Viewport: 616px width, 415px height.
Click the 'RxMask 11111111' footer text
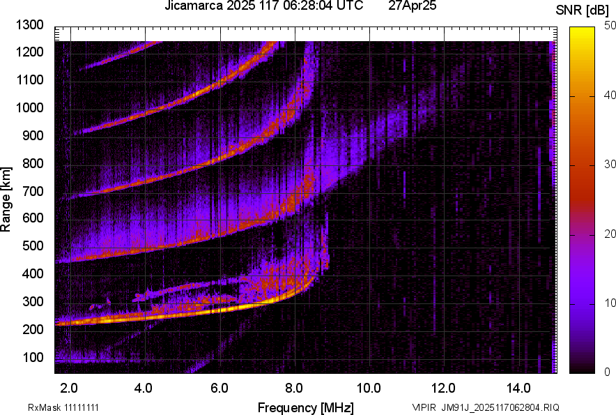coord(63,407)
